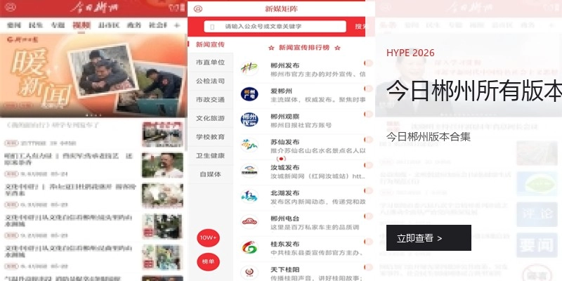Click the 立即查看 > button
562x281 pixels.
tap(429, 238)
